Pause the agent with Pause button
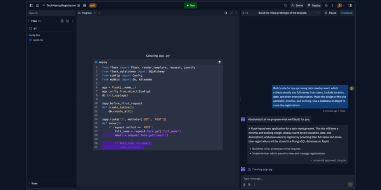The width and height of the screenshot is (381, 190). click(330, 13)
